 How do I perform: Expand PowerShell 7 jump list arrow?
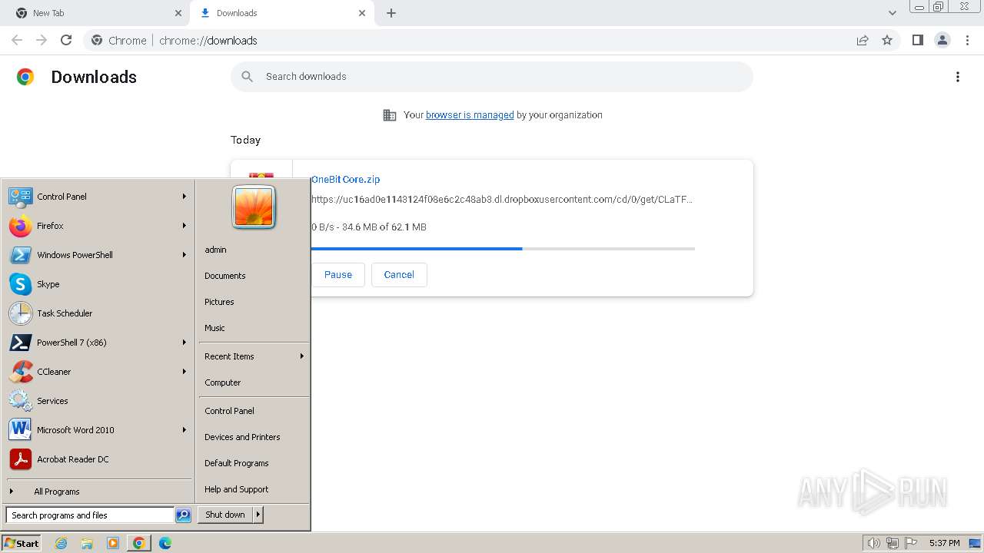[x=184, y=343]
